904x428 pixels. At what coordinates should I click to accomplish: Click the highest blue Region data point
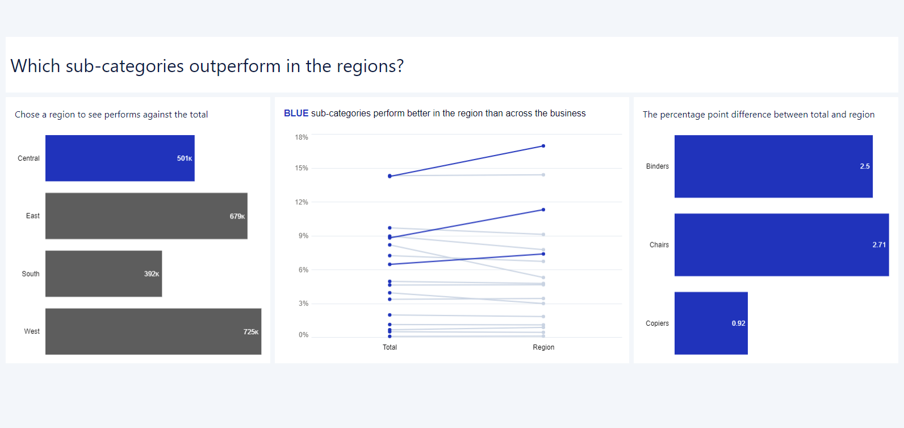point(543,146)
